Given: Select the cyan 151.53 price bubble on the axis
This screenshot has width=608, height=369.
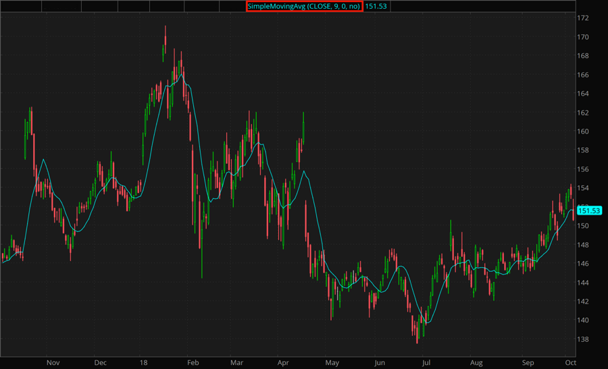Looking at the screenshot, I should coord(590,210).
